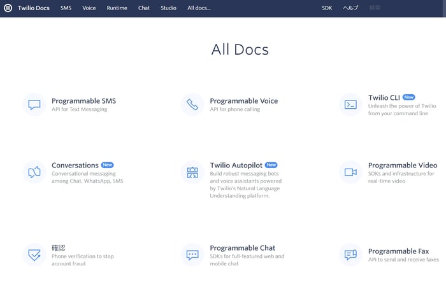446x287 pixels.
Task: Click the 'API for phone calling' description
Action: (235, 109)
